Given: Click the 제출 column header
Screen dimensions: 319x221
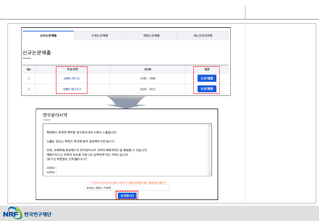Looking at the screenshot, I should (207, 69).
